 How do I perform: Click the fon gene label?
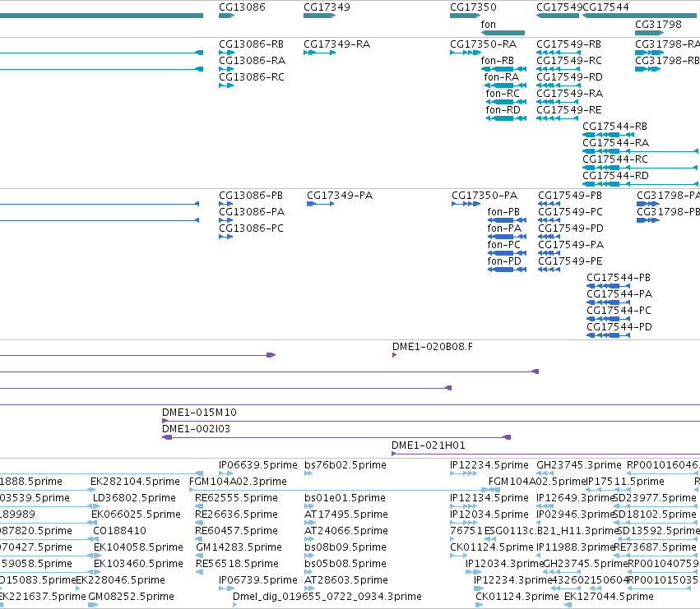pos(489,25)
